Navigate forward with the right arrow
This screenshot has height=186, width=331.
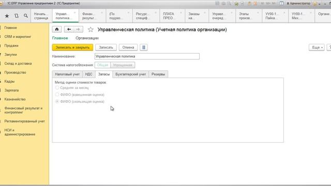(x=78, y=29)
